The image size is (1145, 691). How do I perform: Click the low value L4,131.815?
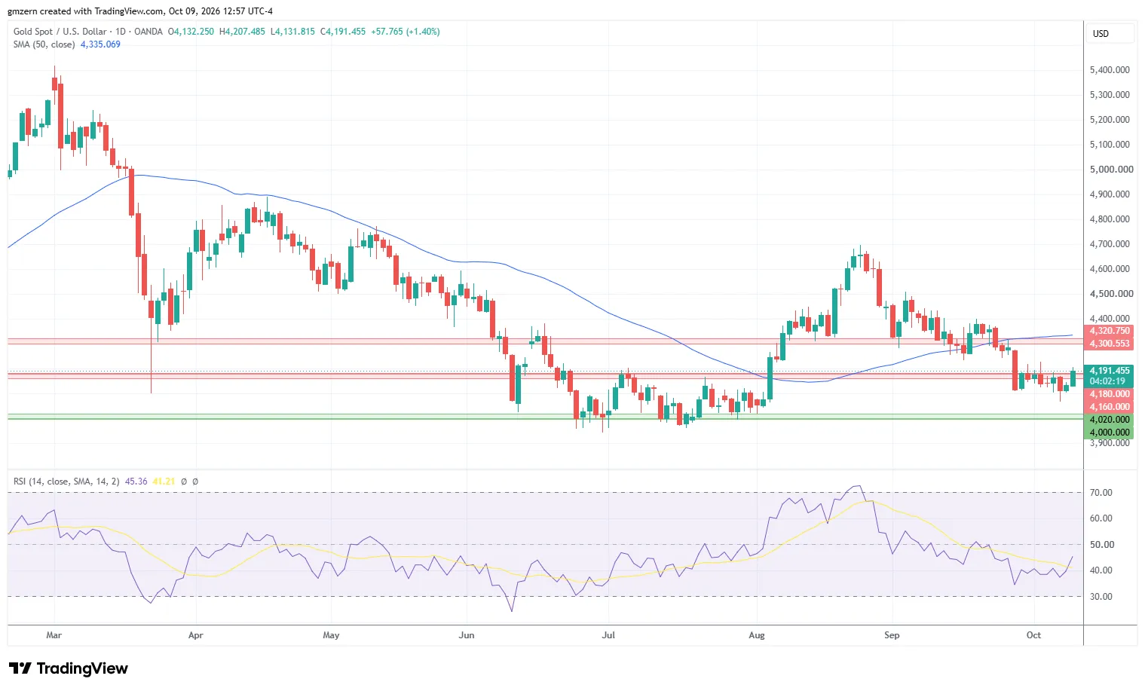(292, 32)
